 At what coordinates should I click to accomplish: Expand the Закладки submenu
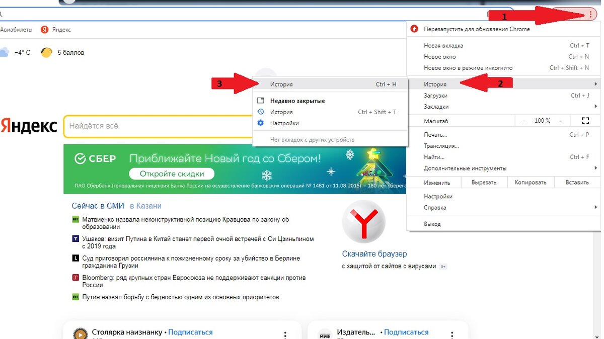[x=596, y=107]
